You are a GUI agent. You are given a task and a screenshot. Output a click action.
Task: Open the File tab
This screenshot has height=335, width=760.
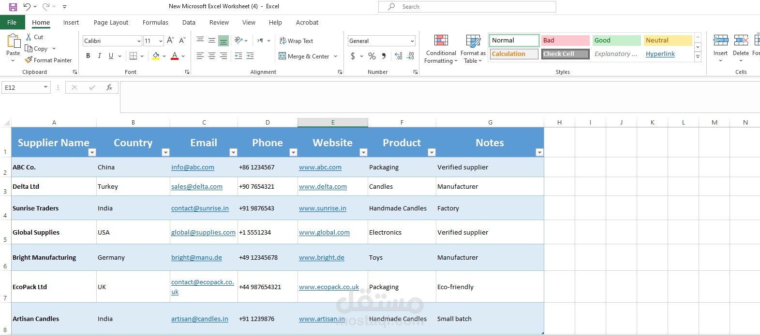pyautogui.click(x=12, y=22)
